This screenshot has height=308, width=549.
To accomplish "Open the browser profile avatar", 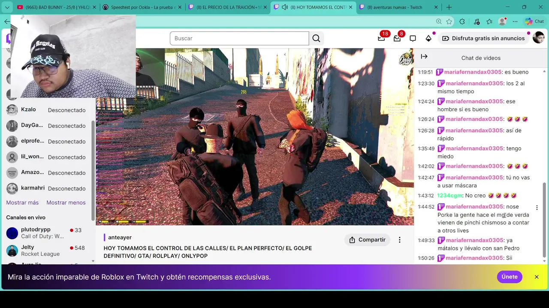I will (502, 21).
